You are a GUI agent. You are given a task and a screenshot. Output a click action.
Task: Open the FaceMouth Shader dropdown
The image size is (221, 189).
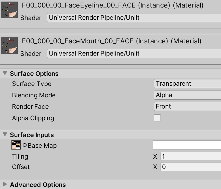pyautogui.click(x=134, y=53)
